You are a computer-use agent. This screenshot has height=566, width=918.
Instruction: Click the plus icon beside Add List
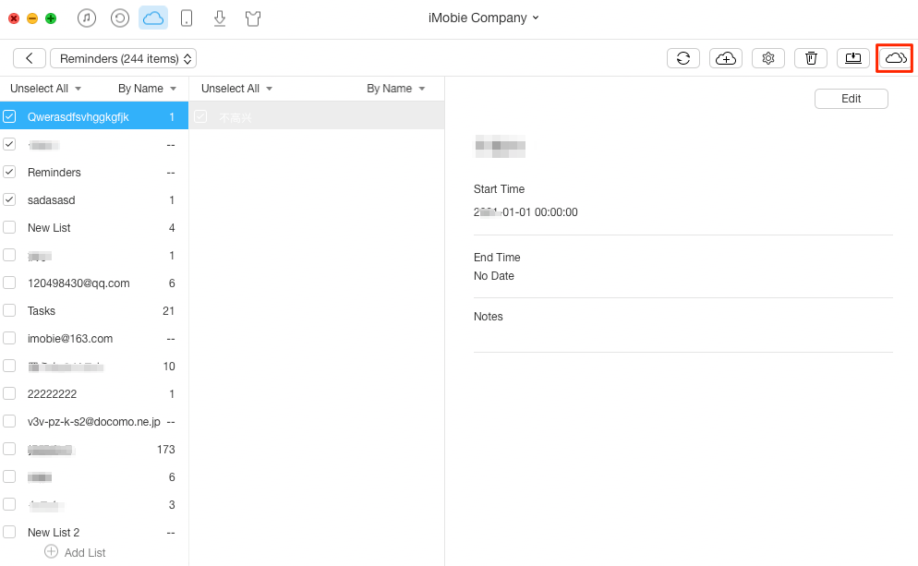coord(52,552)
